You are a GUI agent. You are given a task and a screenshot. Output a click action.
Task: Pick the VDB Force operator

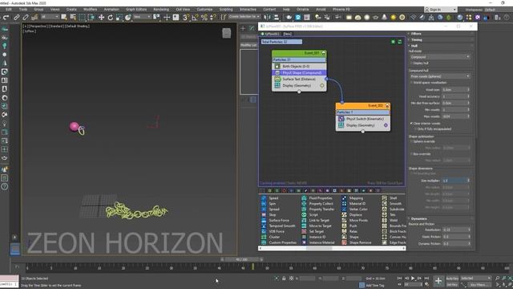pyautogui.click(x=273, y=232)
